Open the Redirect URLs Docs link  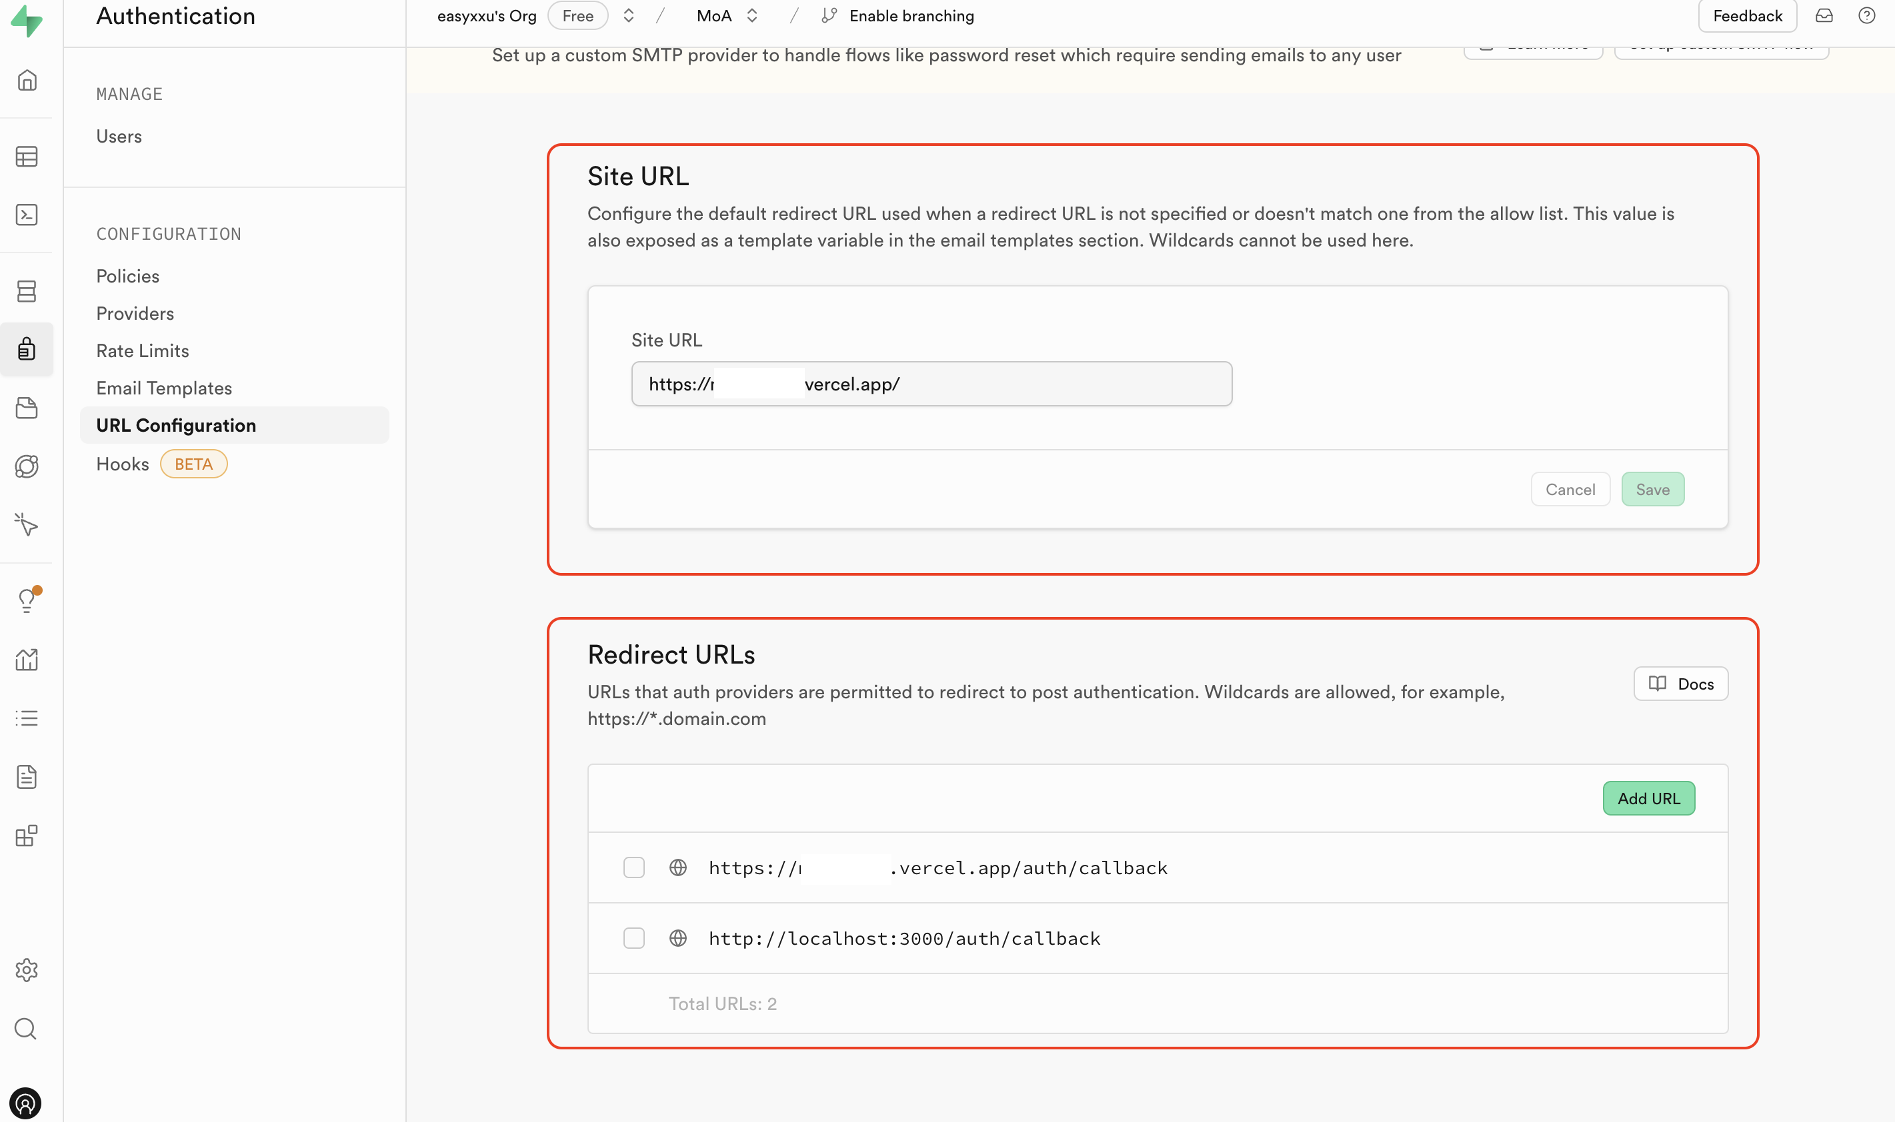1680,684
